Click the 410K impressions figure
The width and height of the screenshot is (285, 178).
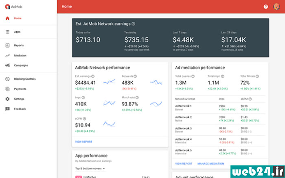coord(81,104)
